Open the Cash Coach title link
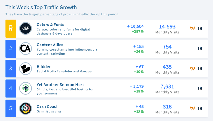Viewport: 213px width, 121px height. tap(47, 106)
